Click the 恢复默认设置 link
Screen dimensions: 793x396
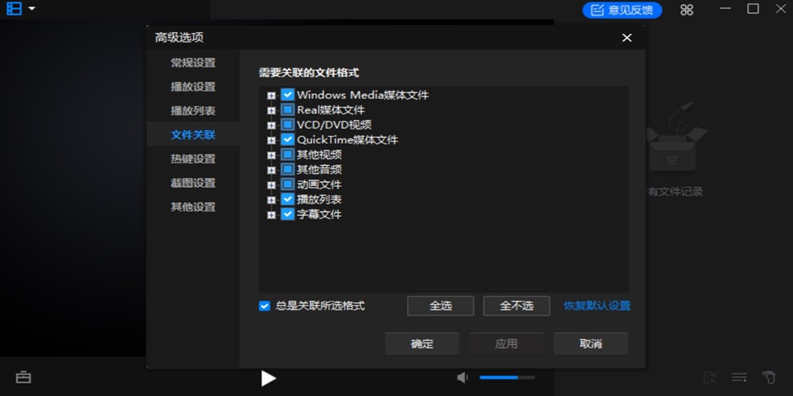(x=595, y=306)
